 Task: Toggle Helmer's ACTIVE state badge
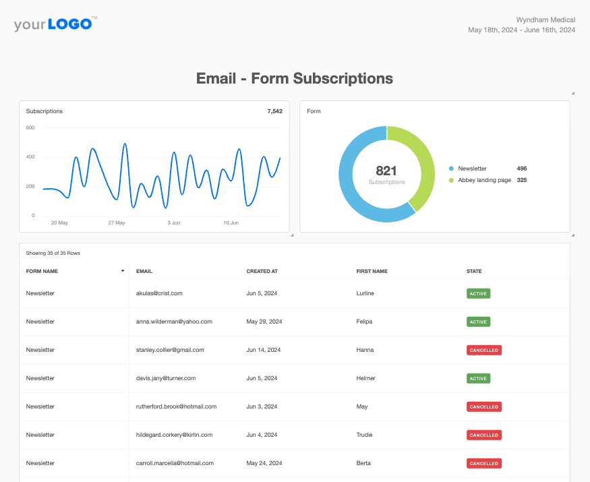coord(478,378)
